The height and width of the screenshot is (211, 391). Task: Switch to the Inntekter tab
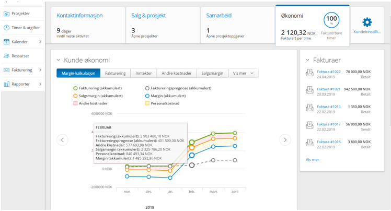click(x=144, y=74)
